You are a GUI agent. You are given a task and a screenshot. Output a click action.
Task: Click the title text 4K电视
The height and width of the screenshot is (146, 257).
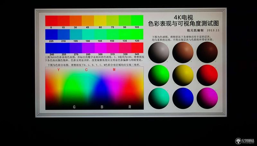[x=183, y=17]
